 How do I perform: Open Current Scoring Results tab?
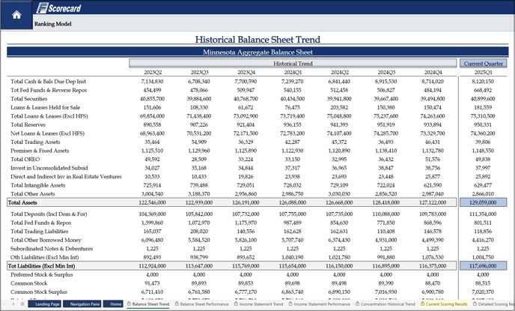(444, 304)
